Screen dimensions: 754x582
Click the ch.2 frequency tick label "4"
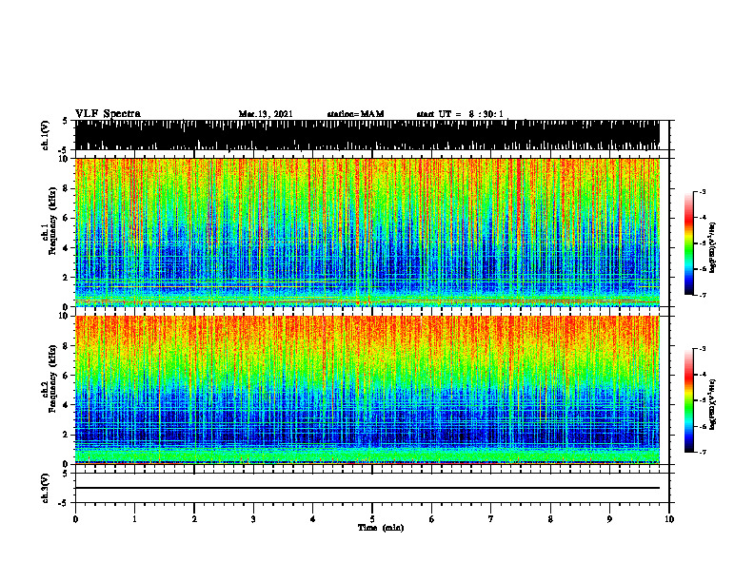[67, 405]
